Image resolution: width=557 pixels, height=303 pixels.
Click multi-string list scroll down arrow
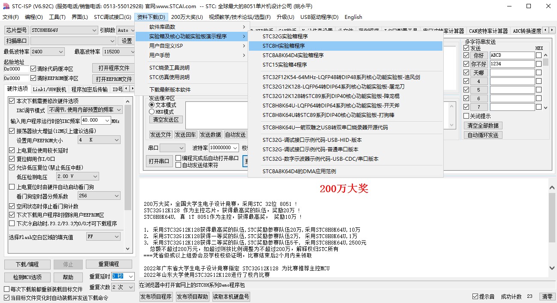click(x=545, y=107)
